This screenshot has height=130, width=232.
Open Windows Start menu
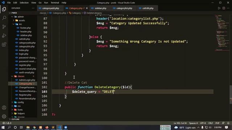pyautogui.click(x=3, y=127)
